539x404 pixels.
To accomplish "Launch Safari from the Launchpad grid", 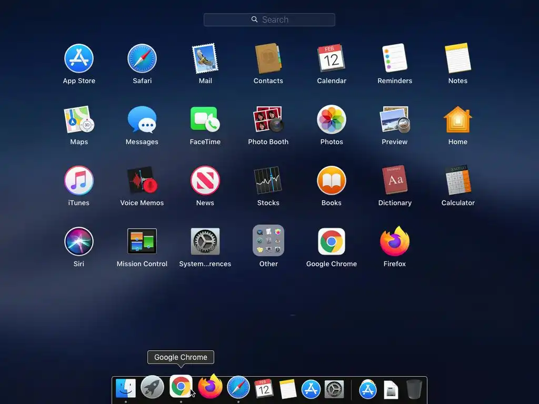I will (142, 58).
